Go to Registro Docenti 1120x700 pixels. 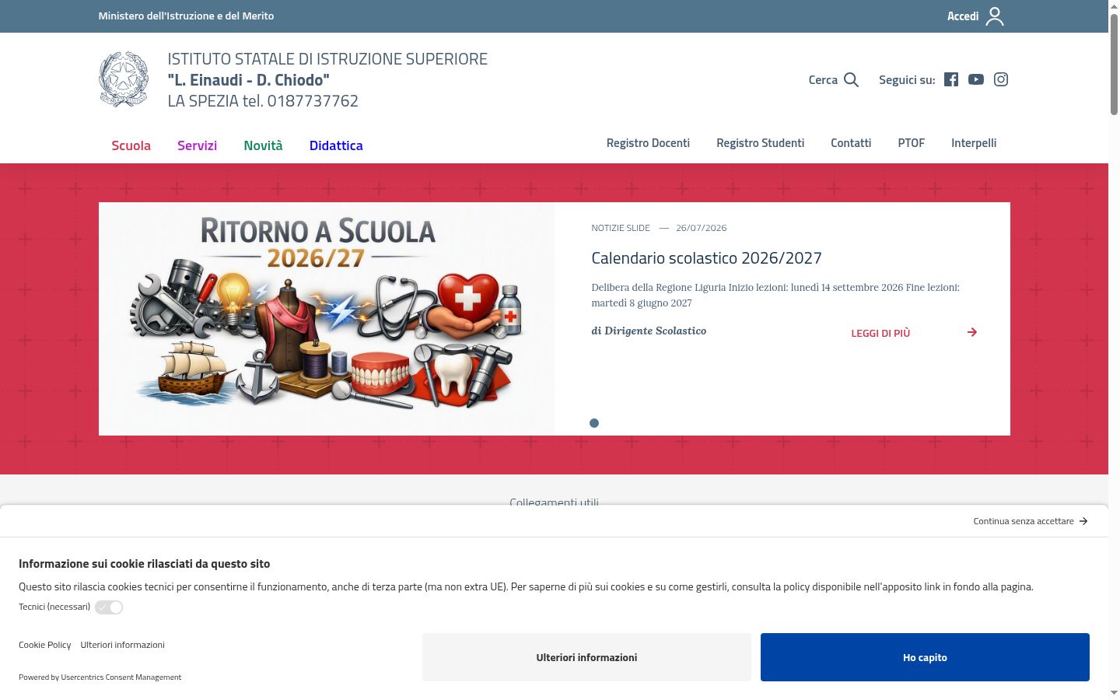pyautogui.click(x=648, y=143)
